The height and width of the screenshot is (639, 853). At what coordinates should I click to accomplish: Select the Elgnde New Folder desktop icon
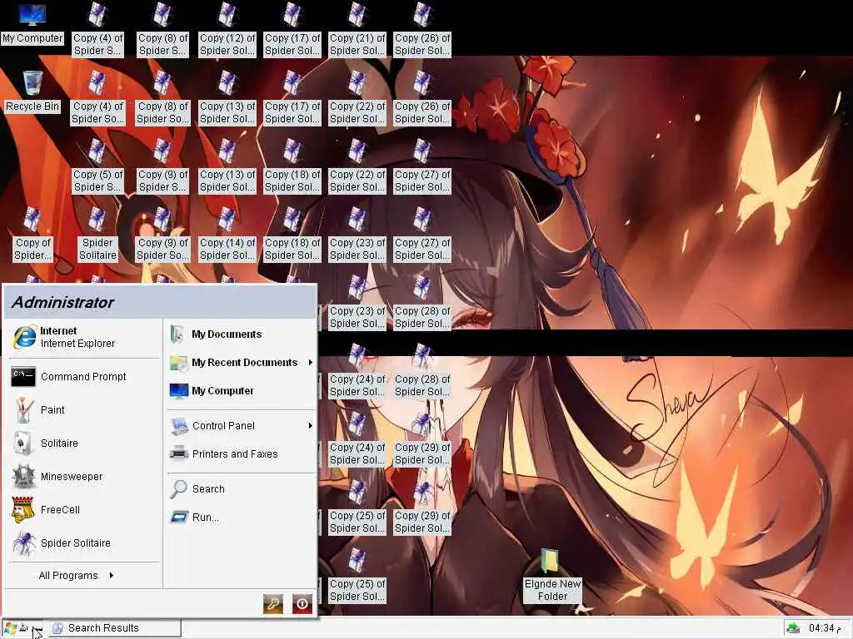point(552,576)
